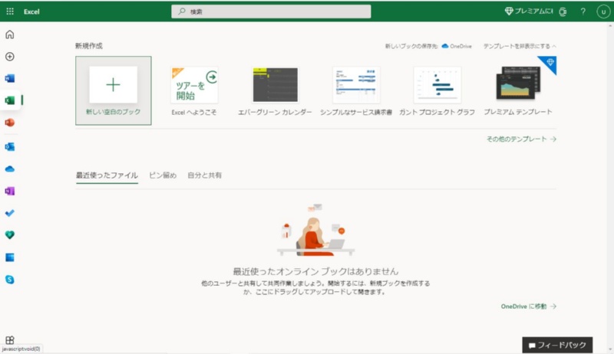Switch to the ピン留め tab
614x354 pixels.
[x=163, y=175]
